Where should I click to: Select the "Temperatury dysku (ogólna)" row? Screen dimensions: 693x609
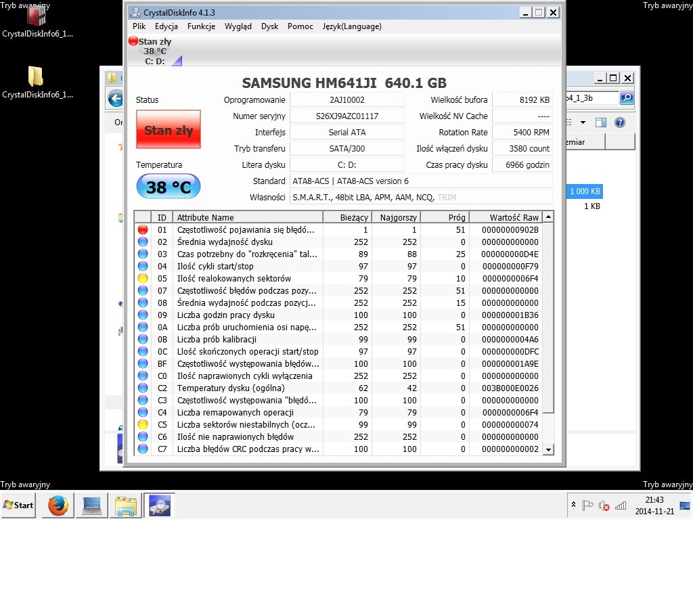(338, 388)
